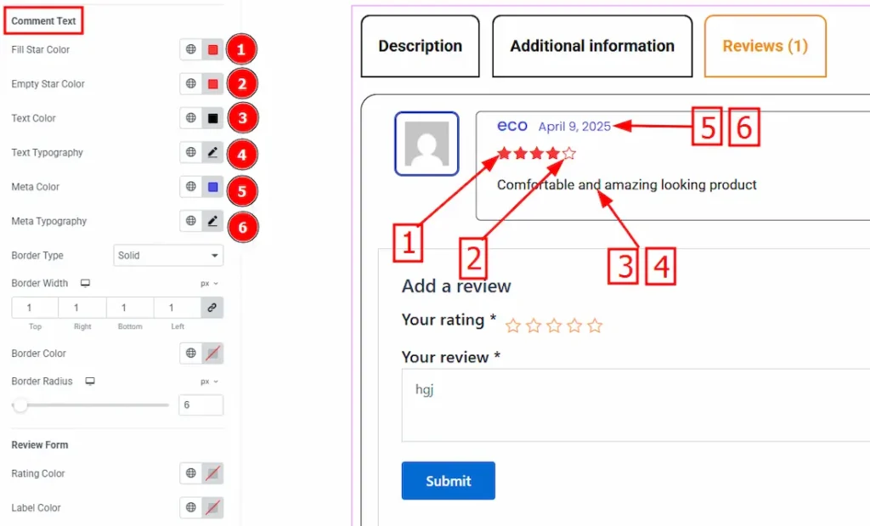Select the first star in Your rating

(513, 325)
